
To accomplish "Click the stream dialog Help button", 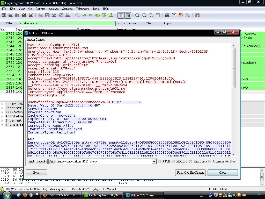I will click(36, 173).
